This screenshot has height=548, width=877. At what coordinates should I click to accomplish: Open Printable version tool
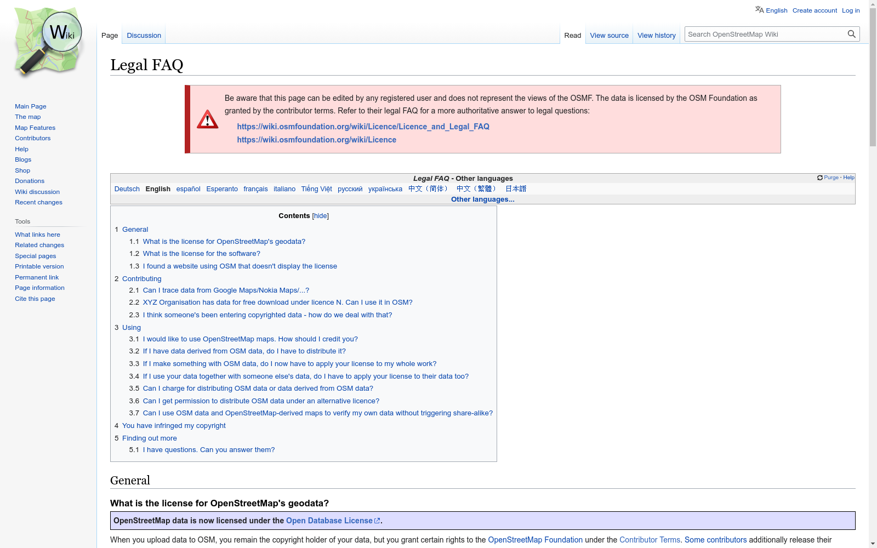[x=39, y=266]
